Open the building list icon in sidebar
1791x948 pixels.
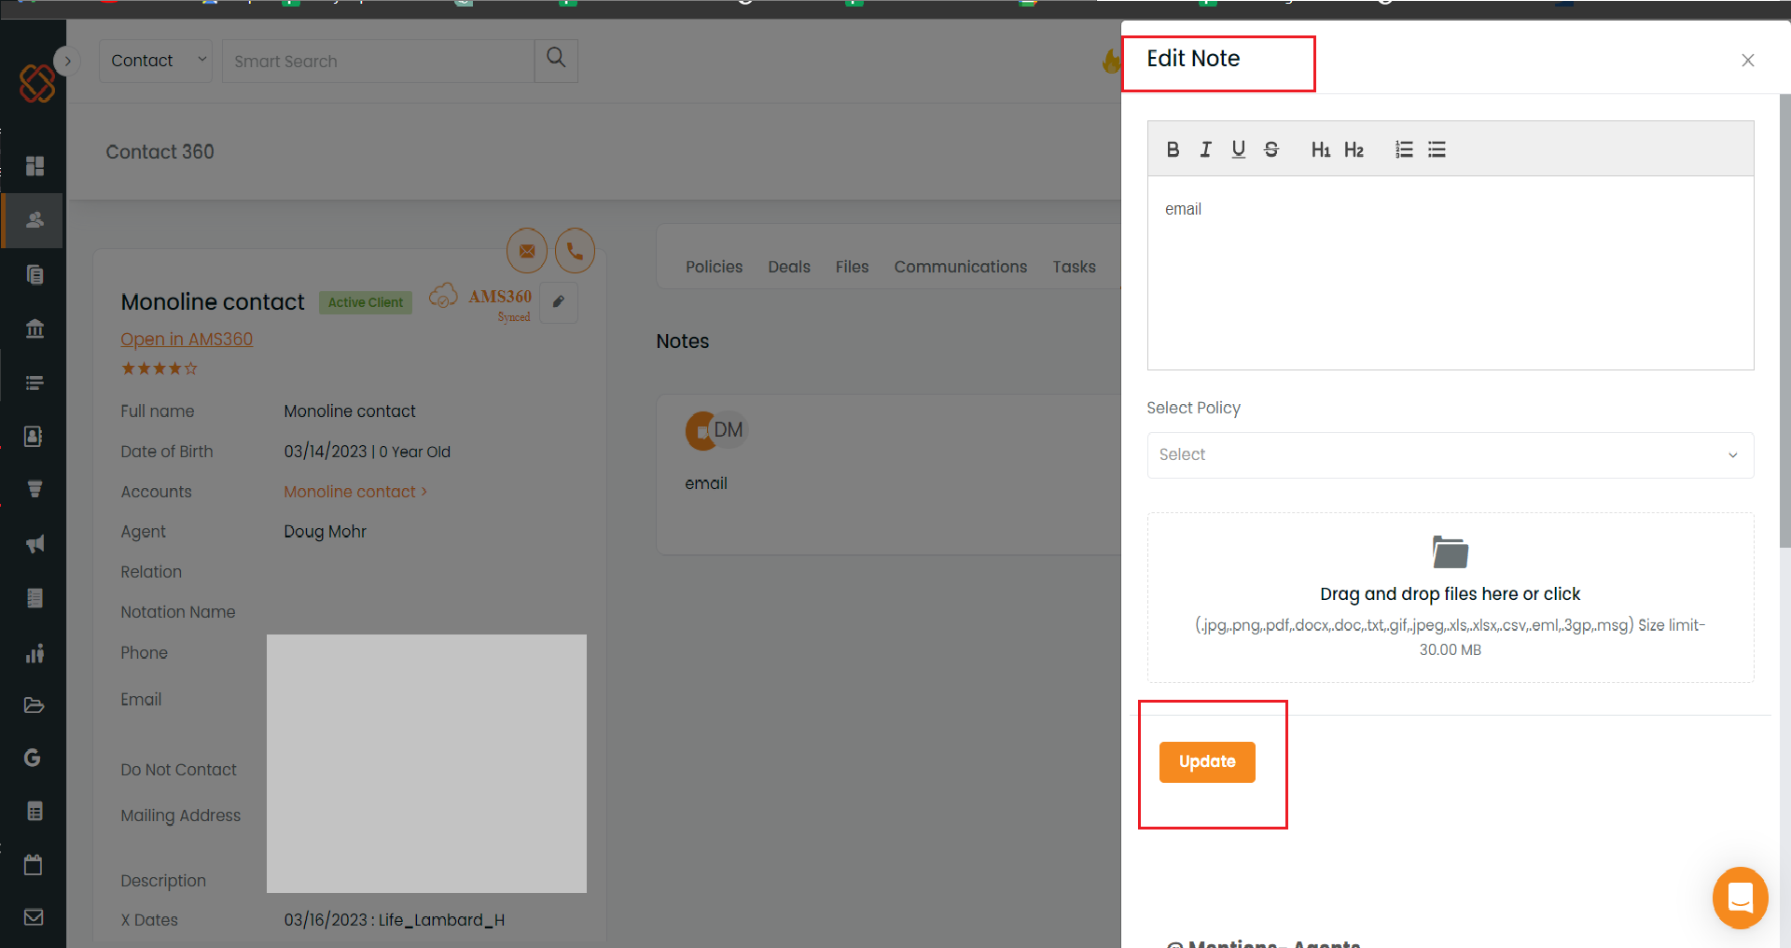click(35, 598)
